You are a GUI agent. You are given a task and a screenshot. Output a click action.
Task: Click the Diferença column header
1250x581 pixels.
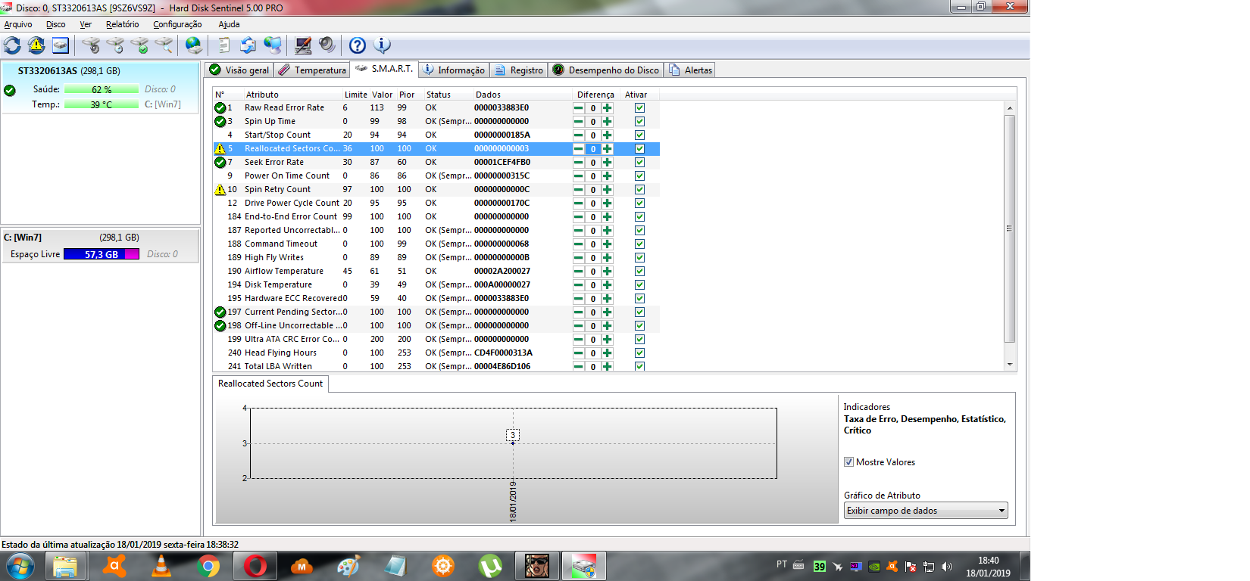pyautogui.click(x=596, y=95)
